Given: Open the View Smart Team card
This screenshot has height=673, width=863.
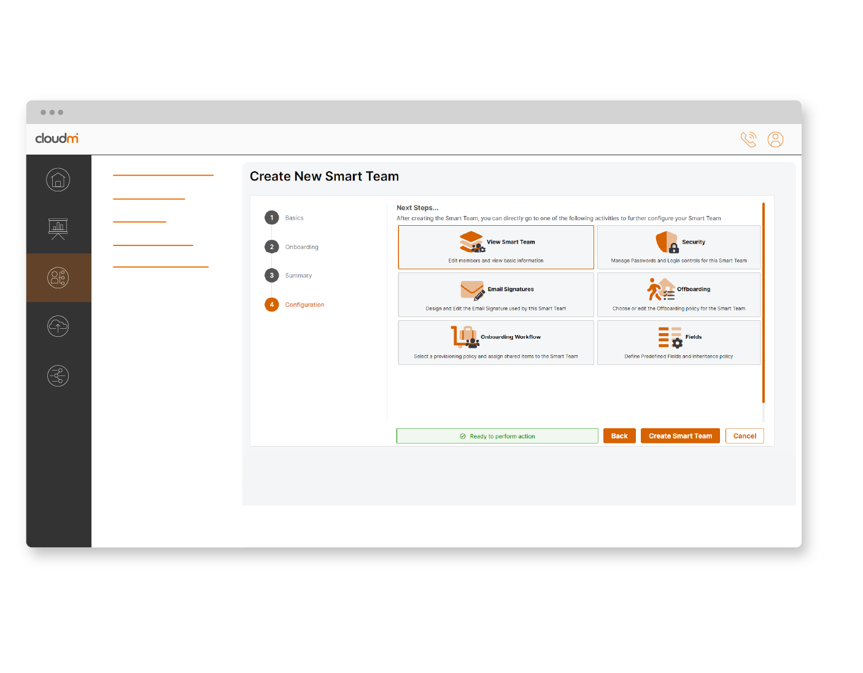Looking at the screenshot, I should (496, 247).
